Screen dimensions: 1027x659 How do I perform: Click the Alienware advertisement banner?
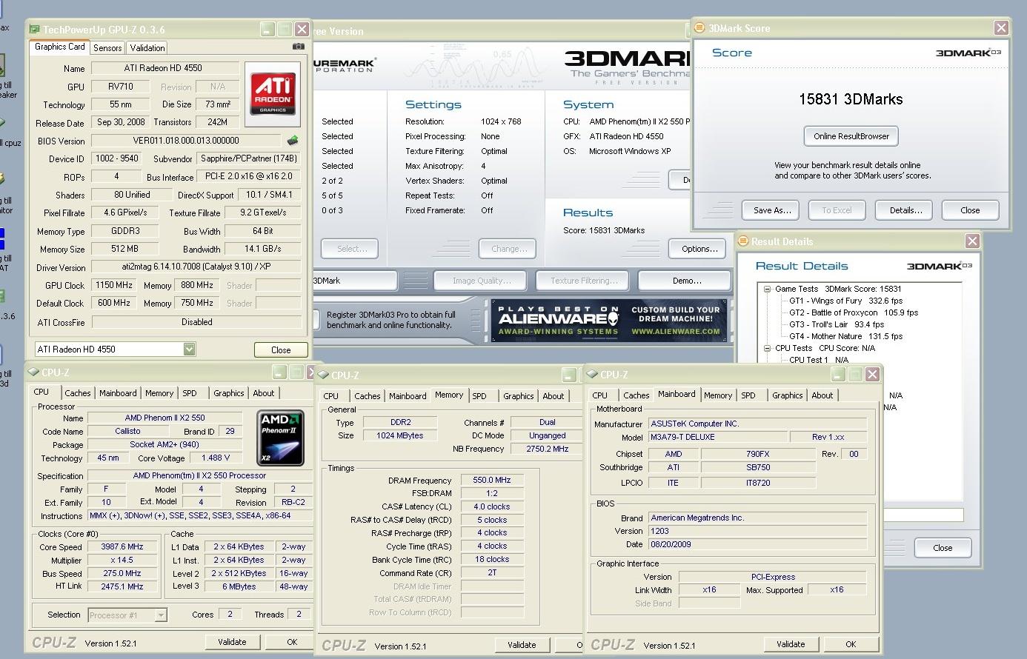(x=608, y=321)
